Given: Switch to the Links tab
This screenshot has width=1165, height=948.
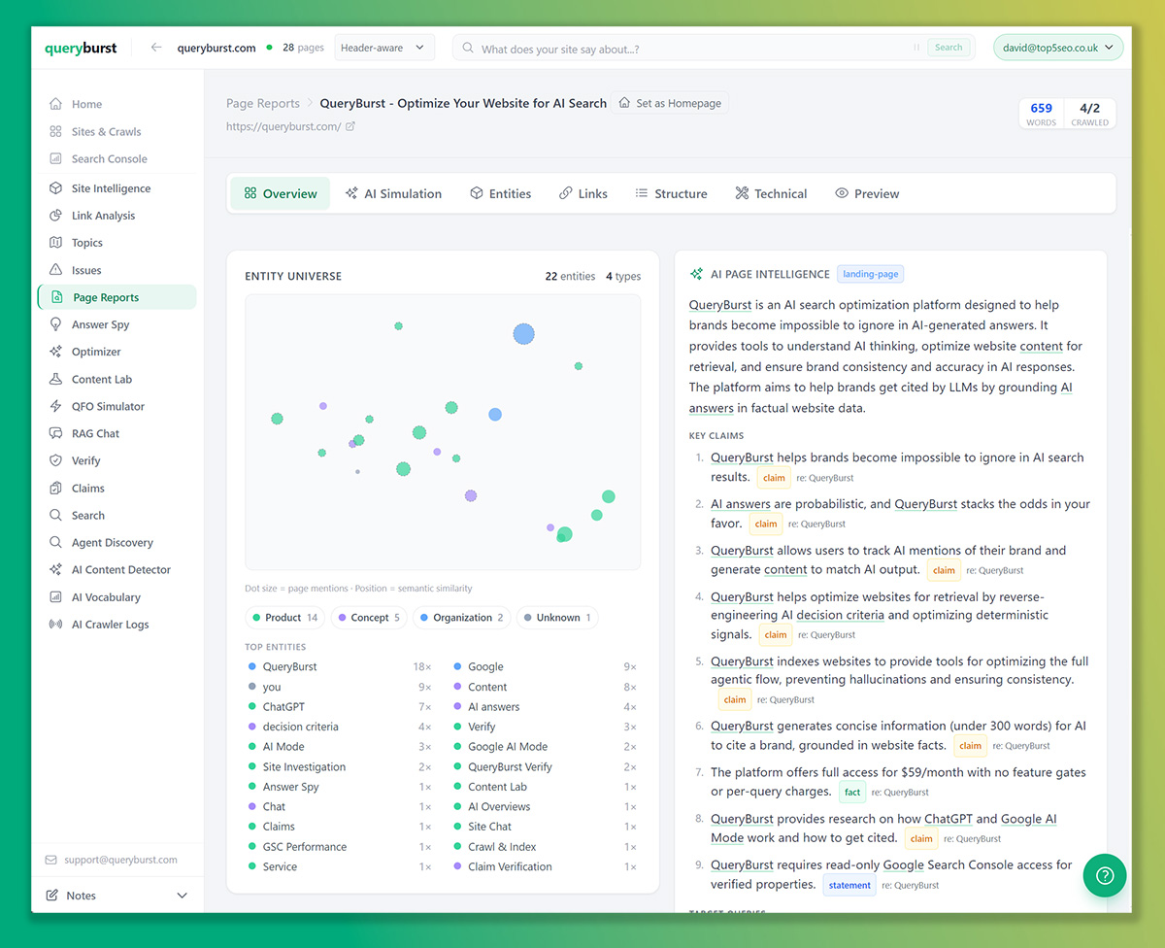Looking at the screenshot, I should click(583, 193).
